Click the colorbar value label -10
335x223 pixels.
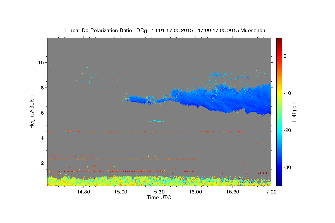pos(288,93)
